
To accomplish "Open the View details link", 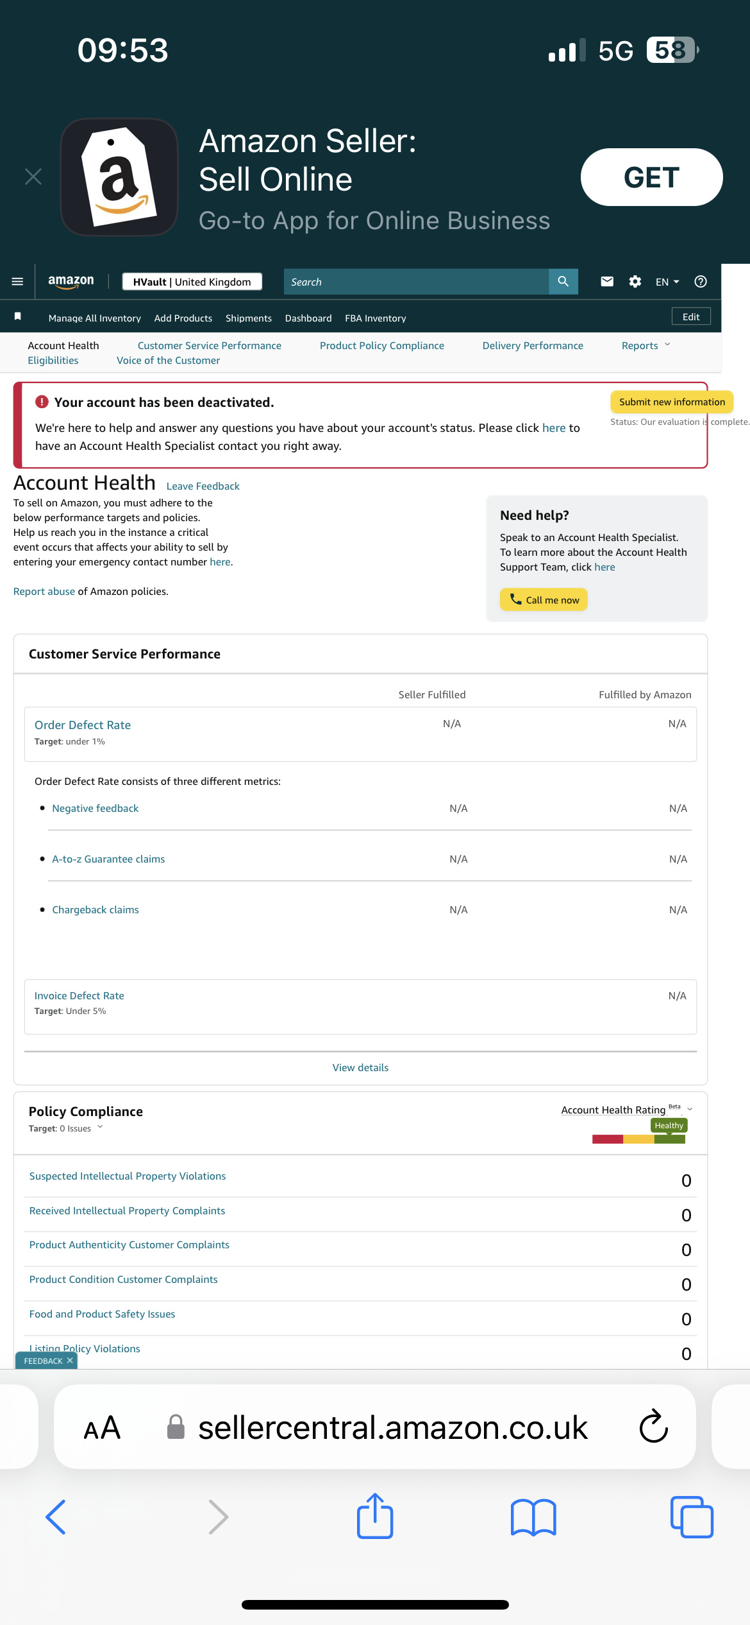I will click(360, 1067).
